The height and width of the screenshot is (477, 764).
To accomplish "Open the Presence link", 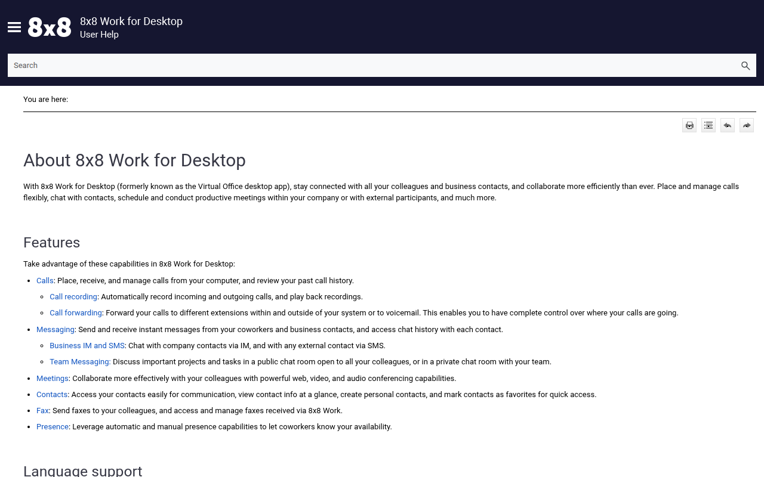I will 53,427.
